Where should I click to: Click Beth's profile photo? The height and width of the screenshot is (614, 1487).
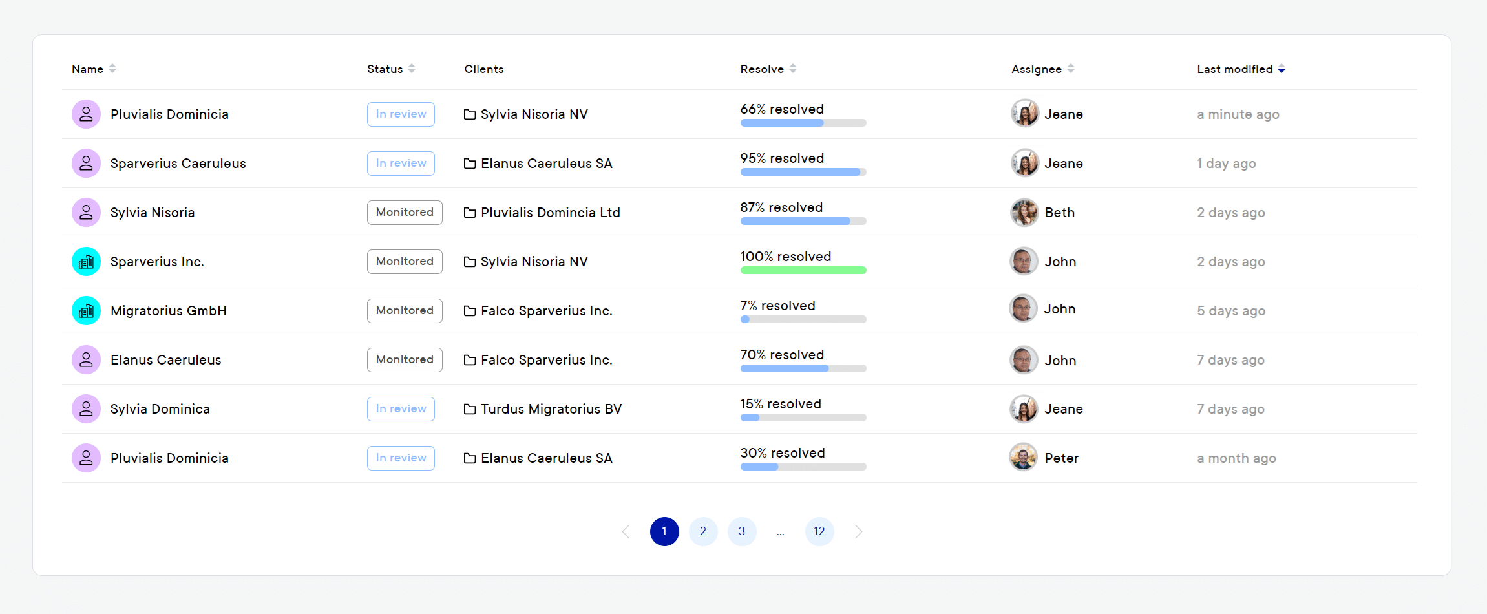tap(1024, 213)
